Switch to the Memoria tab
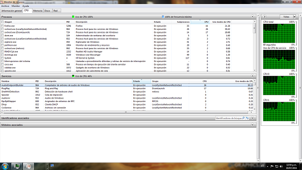This screenshot has height=170, width=302. [x=37, y=11]
